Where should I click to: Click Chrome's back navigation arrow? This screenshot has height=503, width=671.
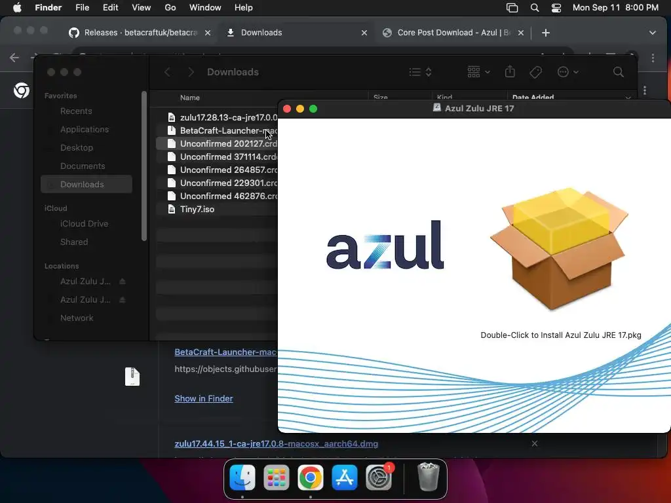[x=14, y=58]
